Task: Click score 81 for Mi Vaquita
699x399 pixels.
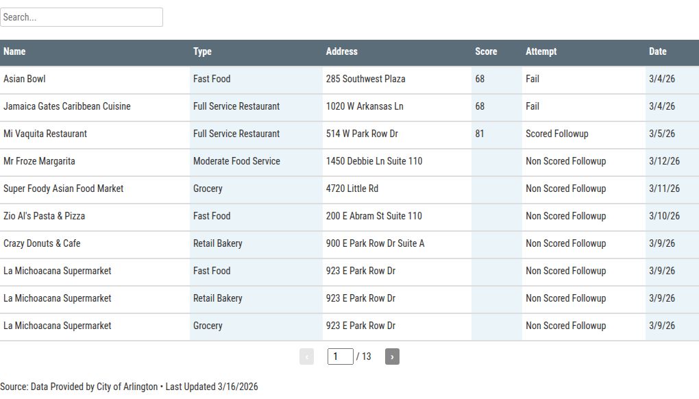Action: click(x=480, y=134)
